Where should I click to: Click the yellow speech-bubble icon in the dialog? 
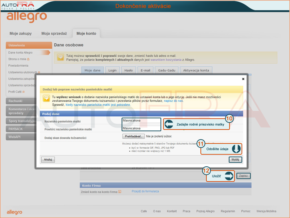46,98
